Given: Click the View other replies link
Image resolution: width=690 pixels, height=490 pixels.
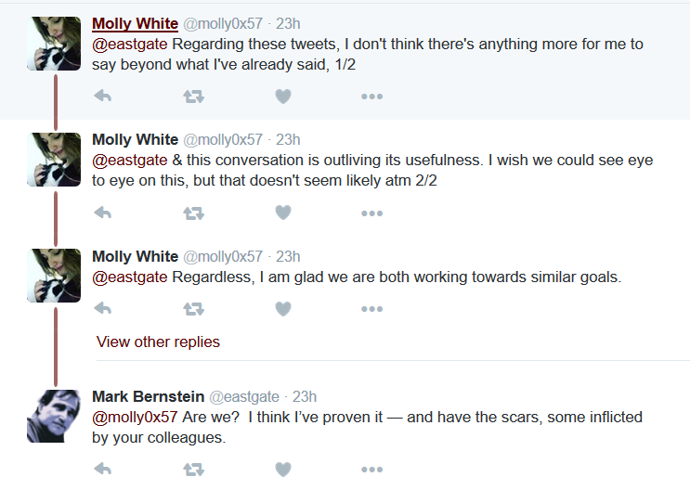Looking at the screenshot, I should (158, 342).
